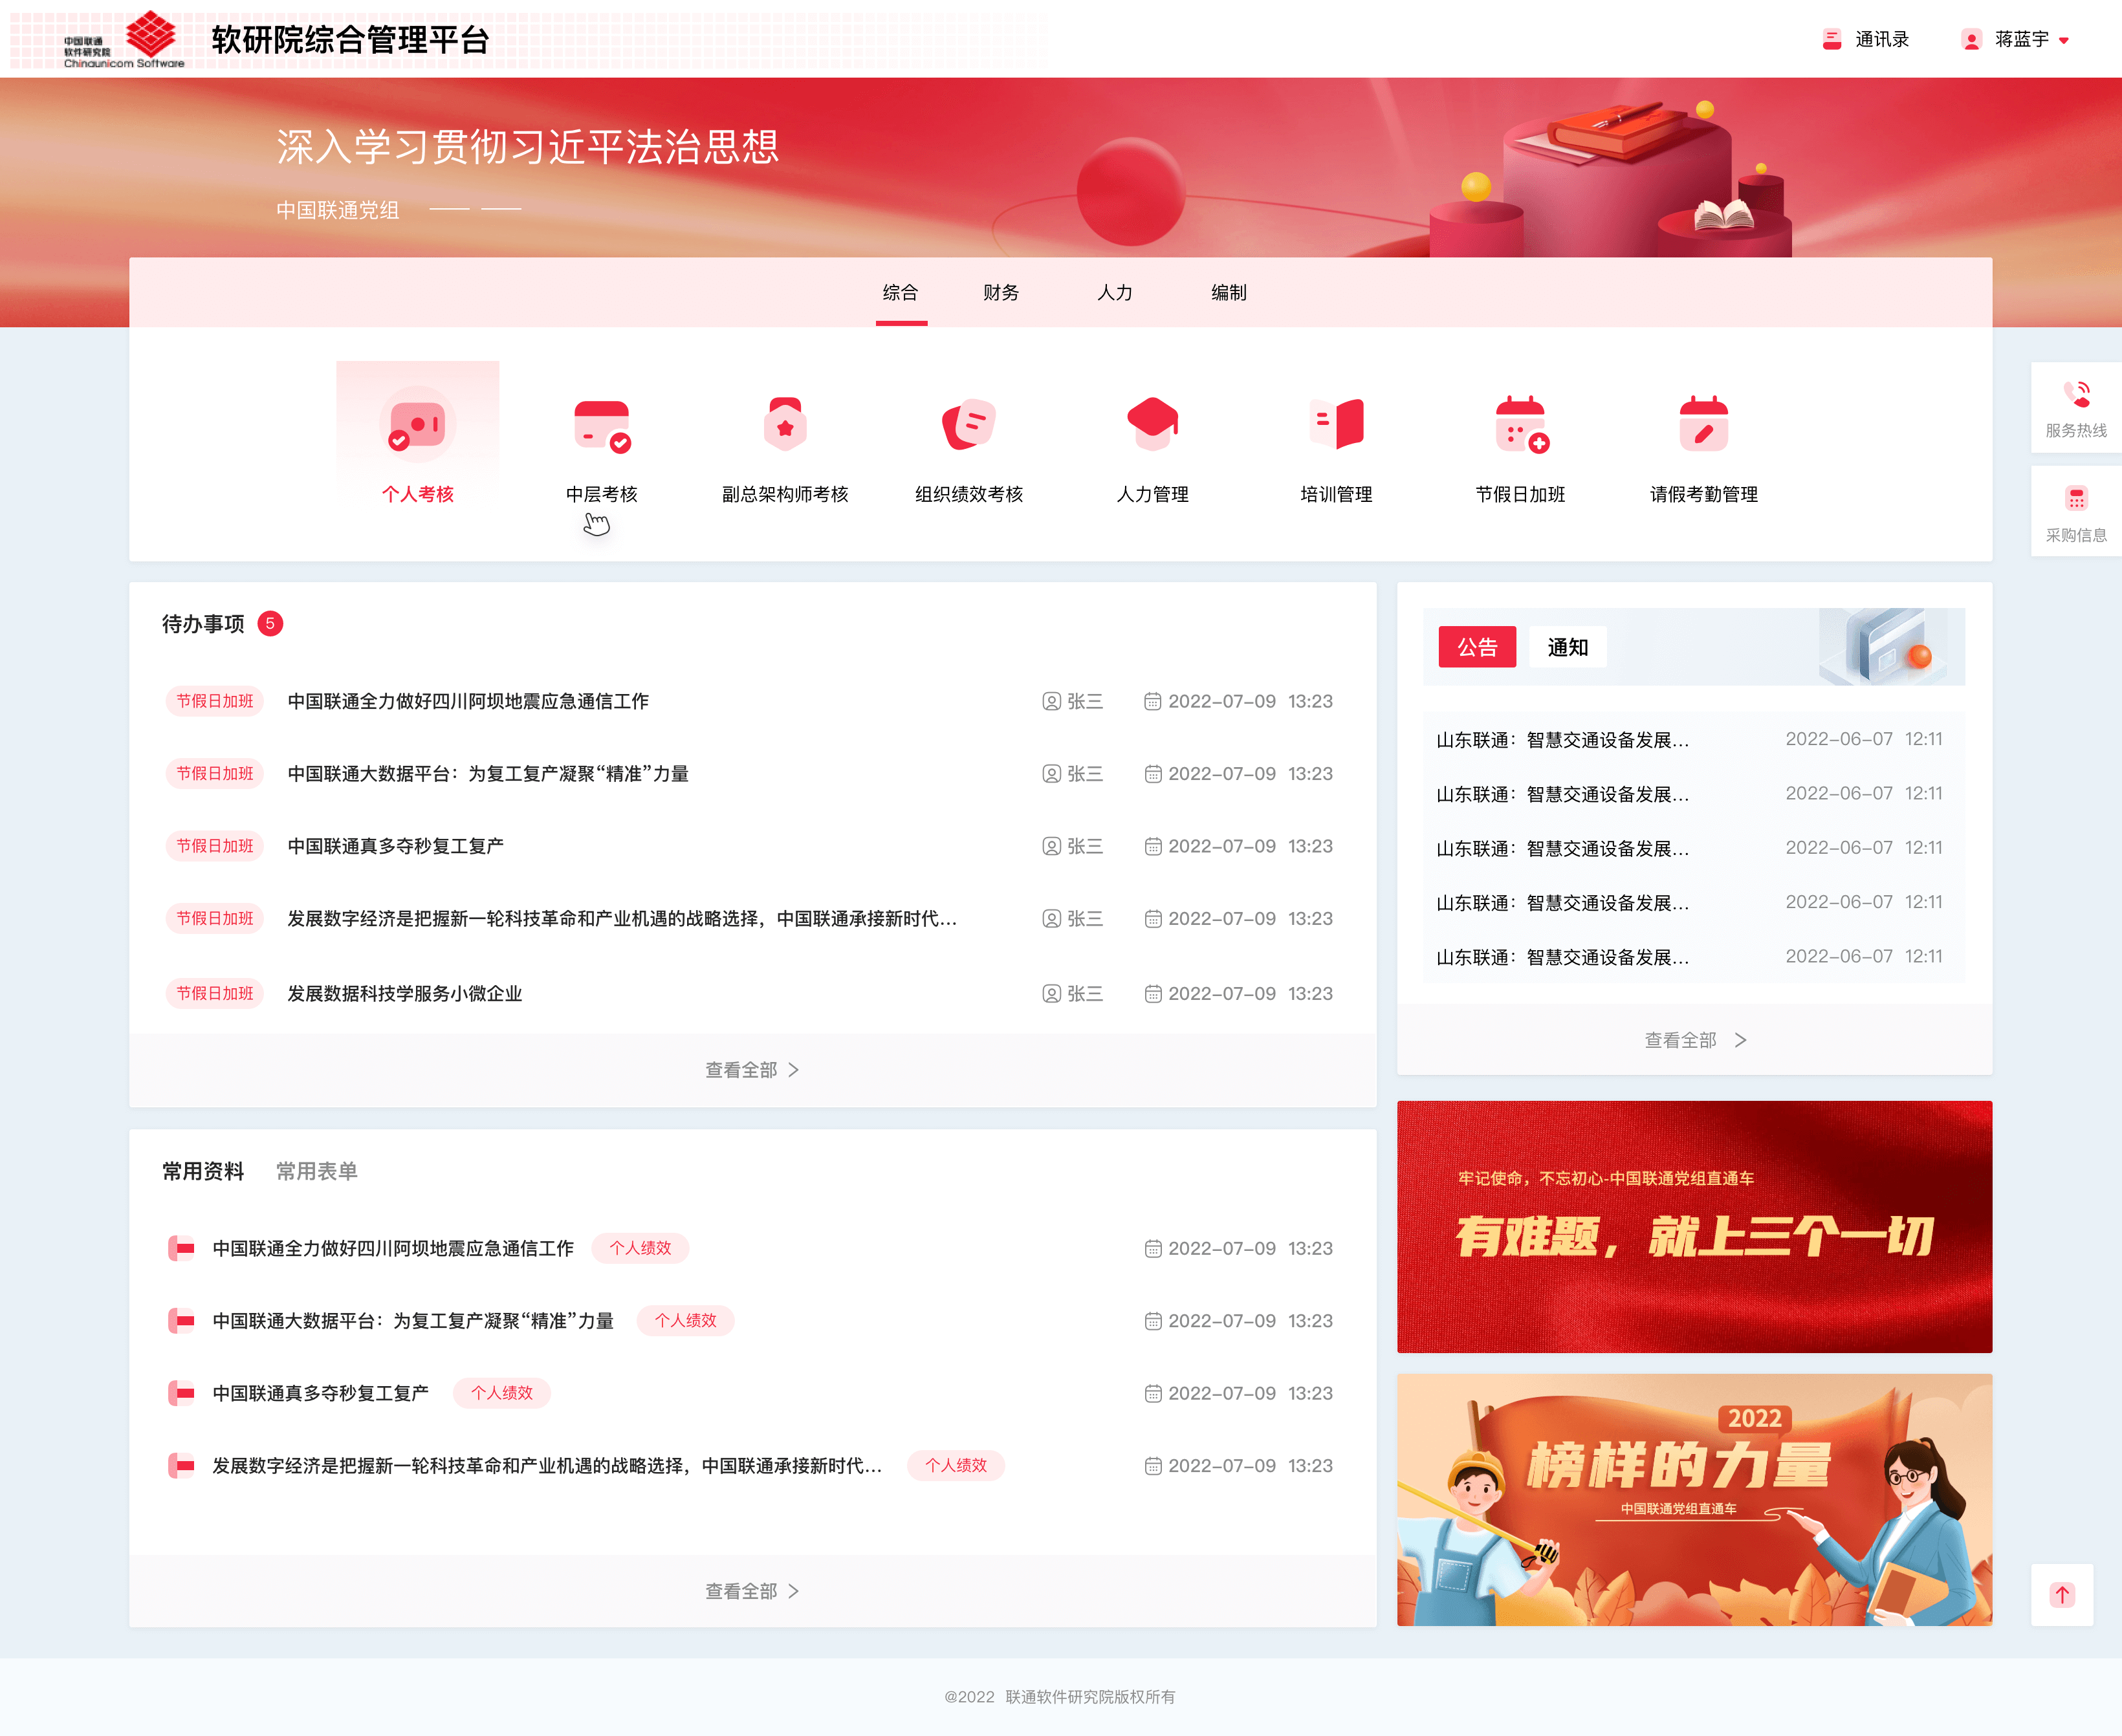Open the 常用表单 tab

(318, 1171)
